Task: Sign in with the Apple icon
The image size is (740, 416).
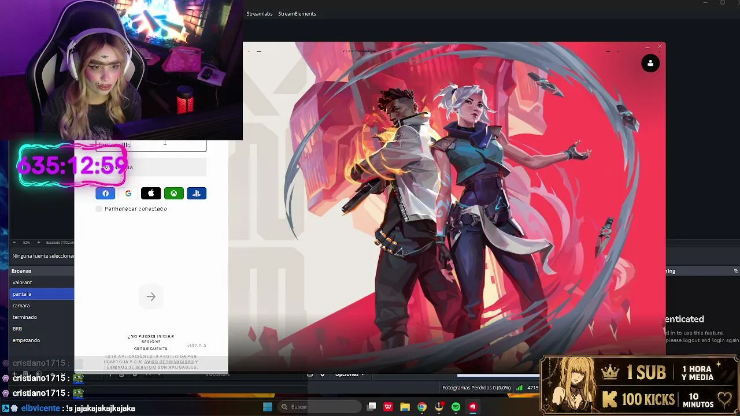Action: 151,194
